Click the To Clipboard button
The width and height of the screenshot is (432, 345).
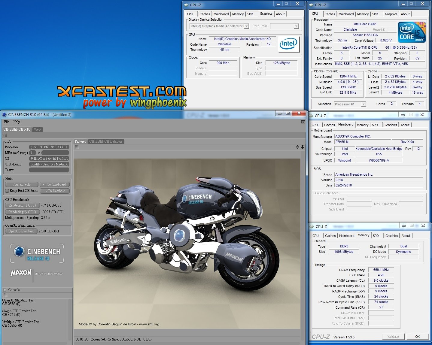tap(54, 184)
